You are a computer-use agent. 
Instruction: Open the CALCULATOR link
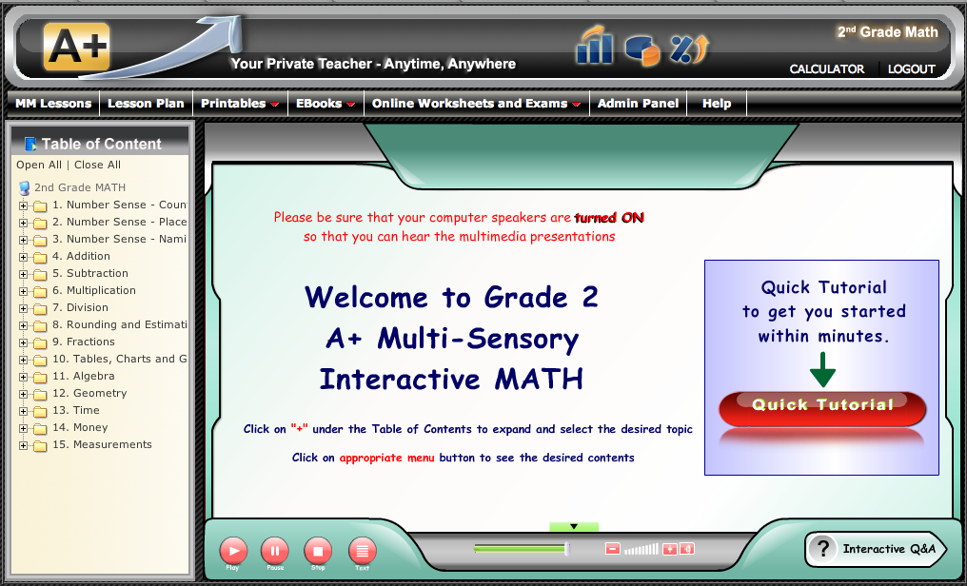point(826,69)
